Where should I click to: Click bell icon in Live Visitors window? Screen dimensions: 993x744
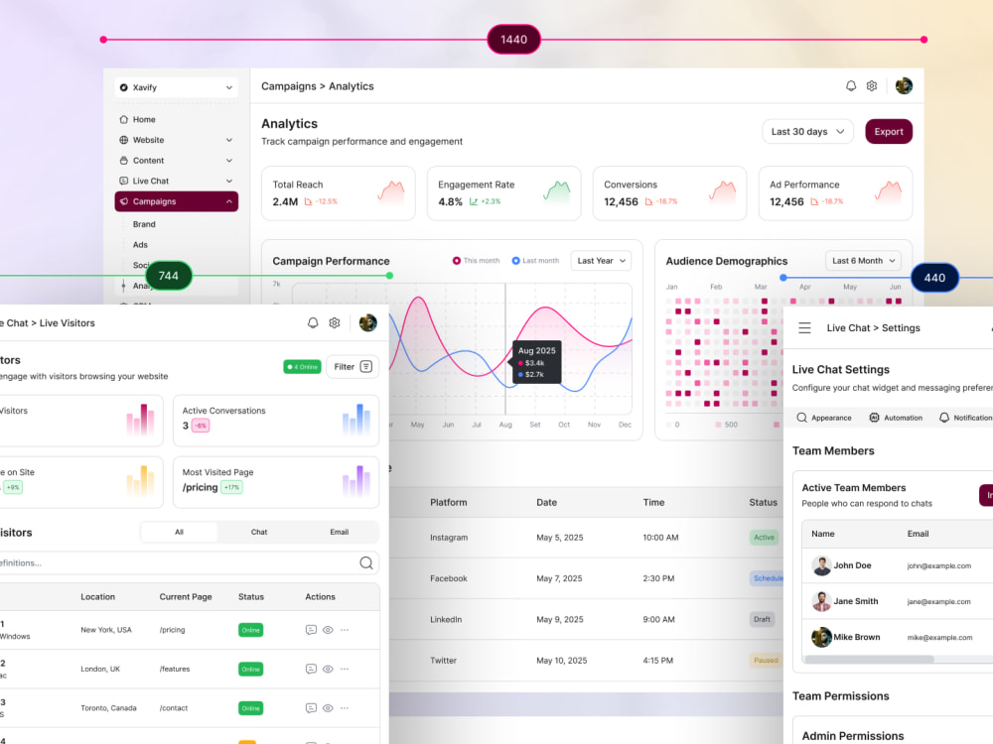(x=313, y=322)
